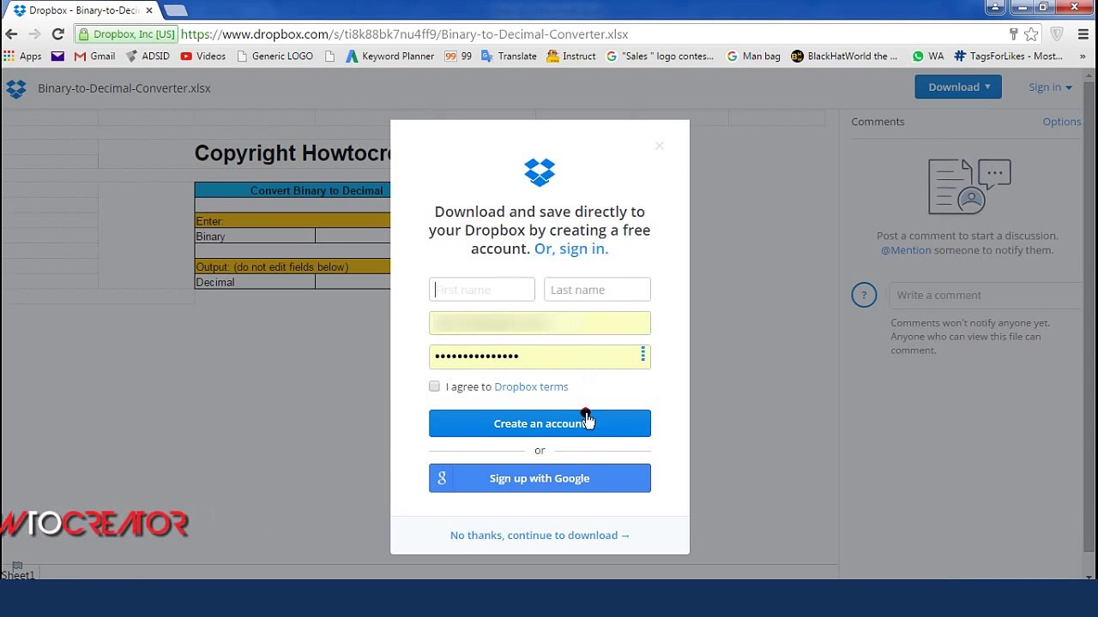
Task: Click the Create an account button
Action: [x=540, y=423]
